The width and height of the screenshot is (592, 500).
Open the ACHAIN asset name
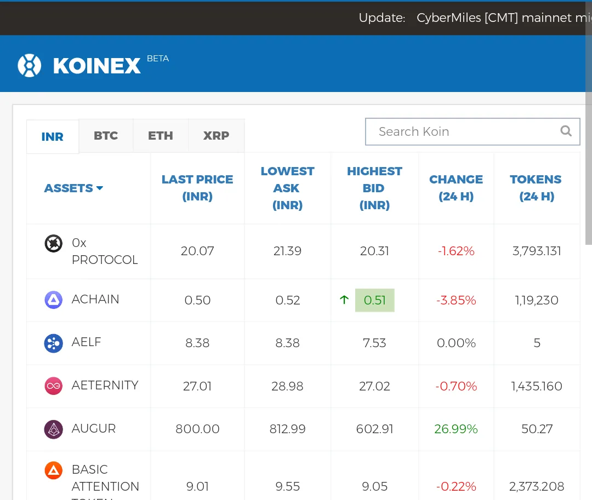tap(95, 300)
